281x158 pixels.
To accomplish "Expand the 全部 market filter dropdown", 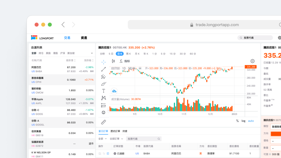I will tap(102, 139).
